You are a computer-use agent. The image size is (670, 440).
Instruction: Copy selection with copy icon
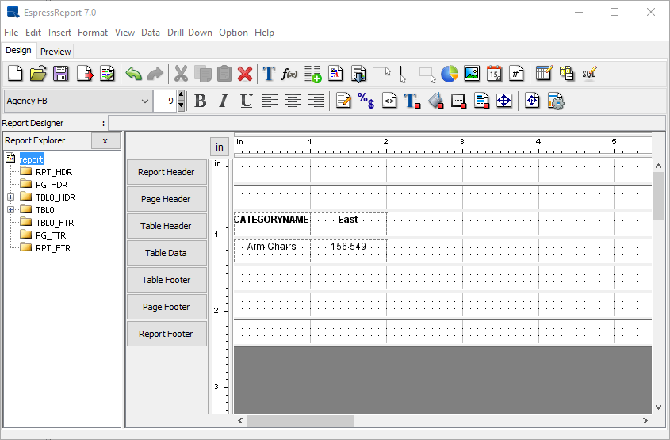(202, 74)
